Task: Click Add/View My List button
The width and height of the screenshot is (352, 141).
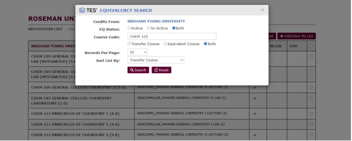Action: click(x=297, y=36)
